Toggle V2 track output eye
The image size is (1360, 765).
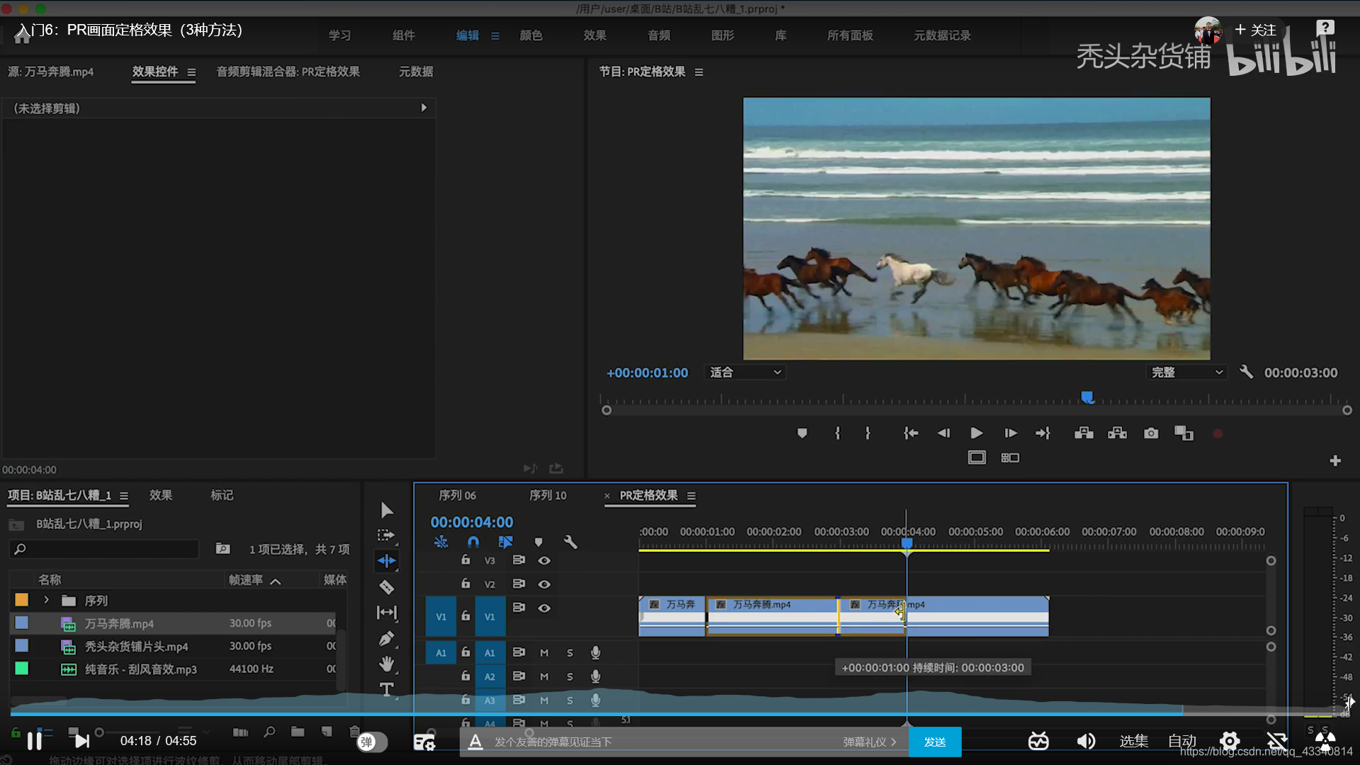pos(544,584)
